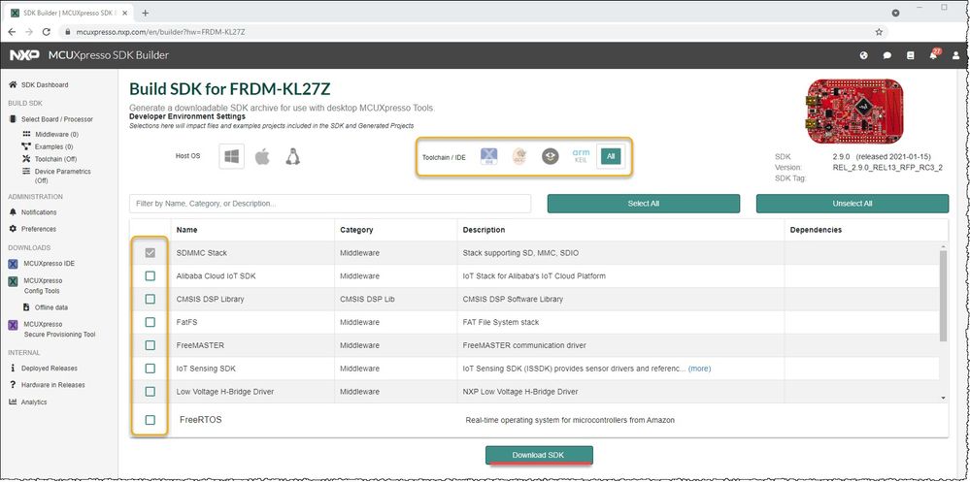Check IoT Sensing SDK checkbox
The height and width of the screenshot is (482, 970).
(150, 369)
